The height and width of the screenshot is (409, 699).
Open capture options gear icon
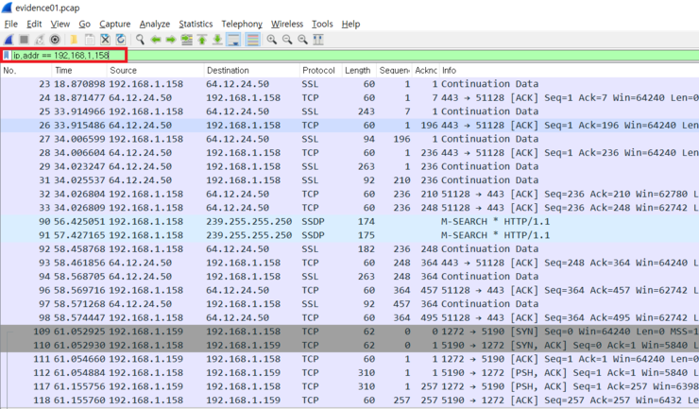pos(55,40)
